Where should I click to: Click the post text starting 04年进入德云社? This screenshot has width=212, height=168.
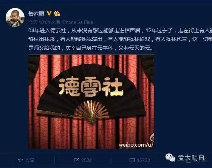click(120, 39)
